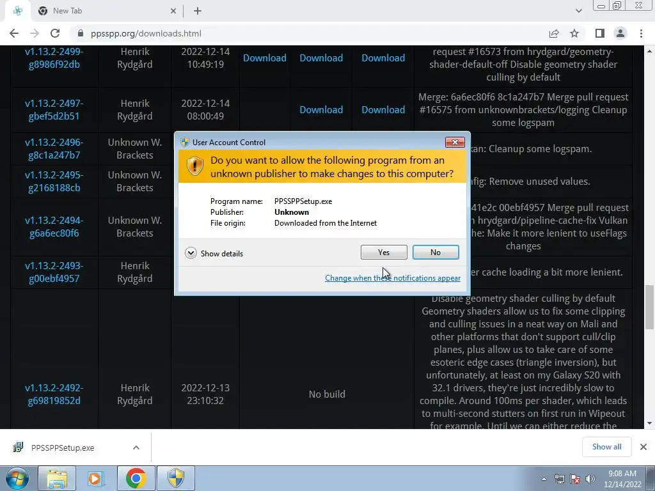
Task: Open Chrome three-dot menu
Action: pos(641,33)
